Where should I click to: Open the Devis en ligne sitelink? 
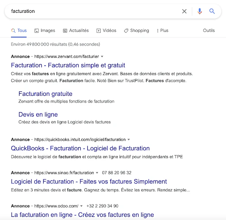(38, 114)
